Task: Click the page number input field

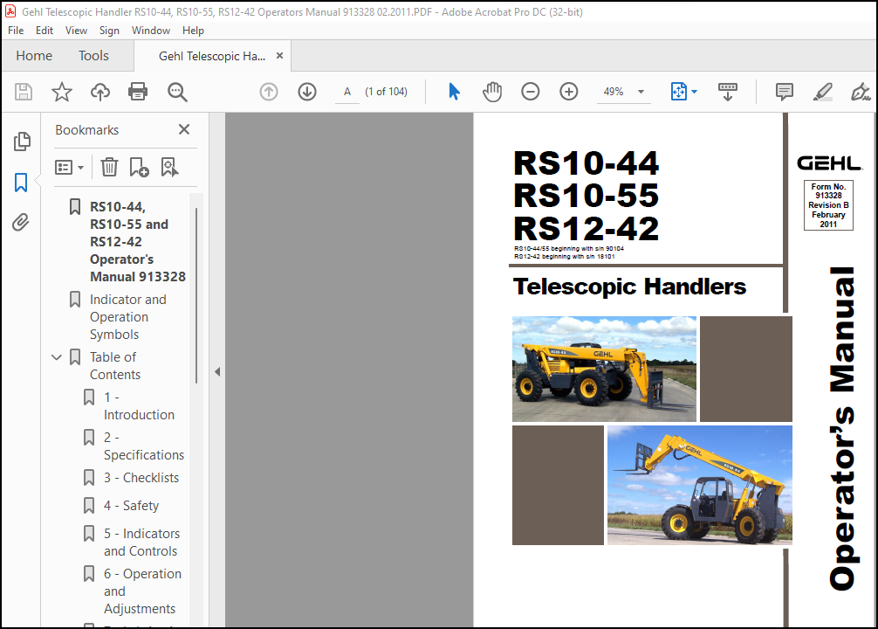Action: click(x=347, y=92)
